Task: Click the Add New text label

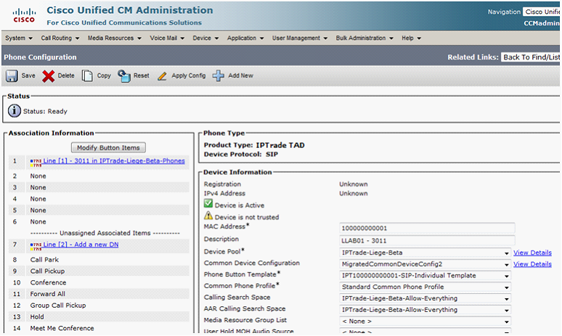Action: 240,75
